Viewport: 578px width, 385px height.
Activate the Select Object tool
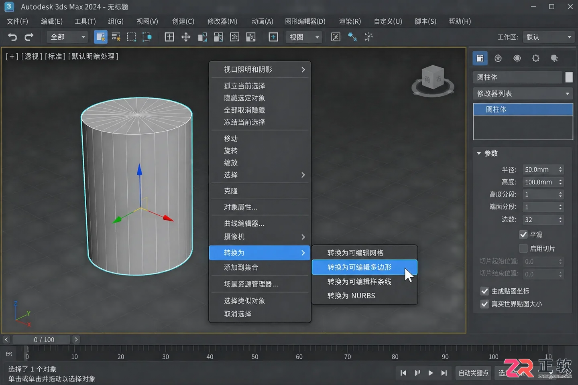click(x=100, y=37)
